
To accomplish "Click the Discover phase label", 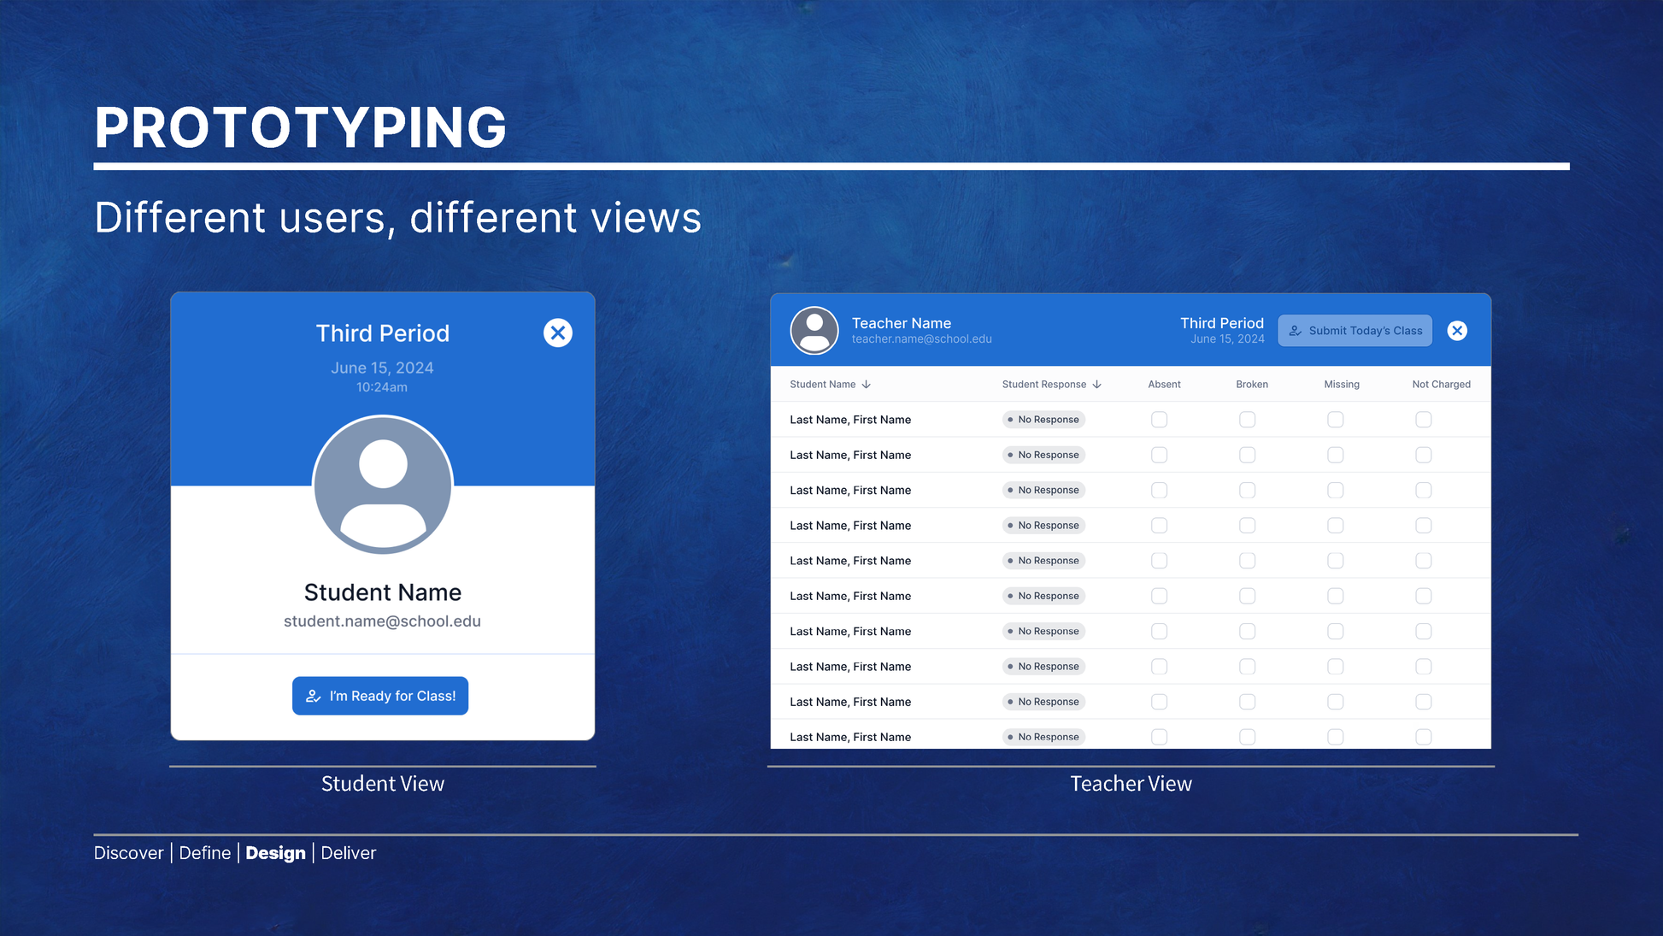I will [x=128, y=853].
